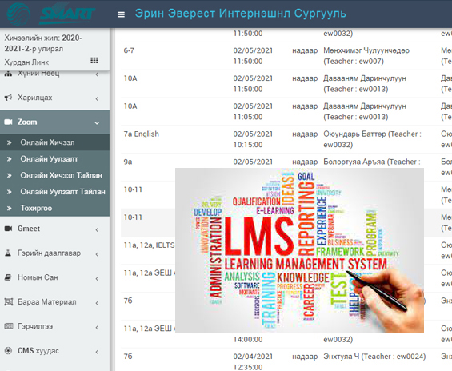The image size is (452, 371).
Task: Click the 11a, 12a, IELTS class cell
Action: (x=149, y=245)
